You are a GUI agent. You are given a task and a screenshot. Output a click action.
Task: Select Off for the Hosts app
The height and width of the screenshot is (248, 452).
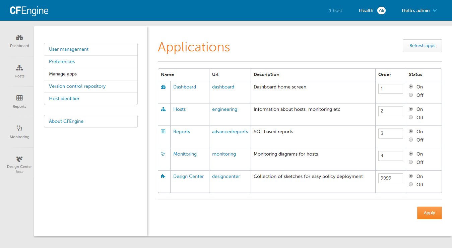pos(411,117)
